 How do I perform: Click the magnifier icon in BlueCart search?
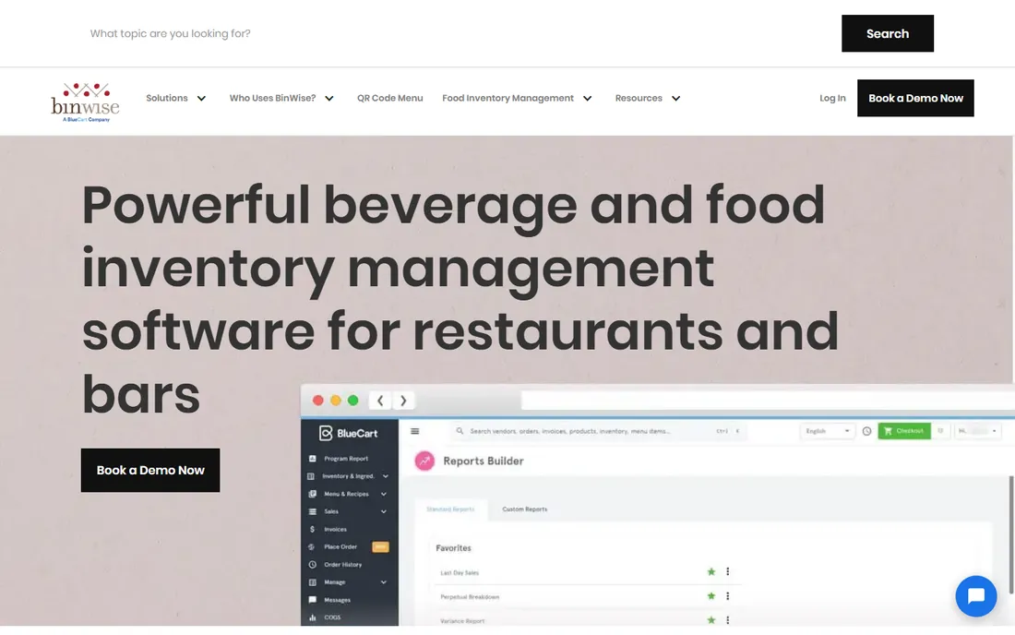coord(460,431)
